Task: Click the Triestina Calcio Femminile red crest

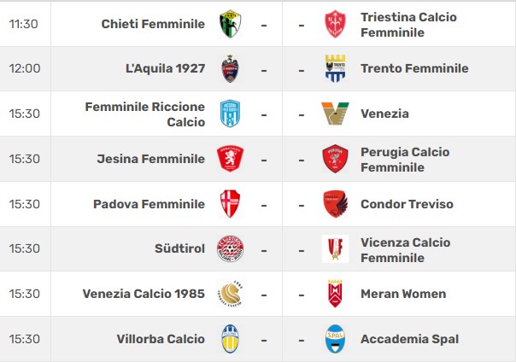Action: (335, 24)
